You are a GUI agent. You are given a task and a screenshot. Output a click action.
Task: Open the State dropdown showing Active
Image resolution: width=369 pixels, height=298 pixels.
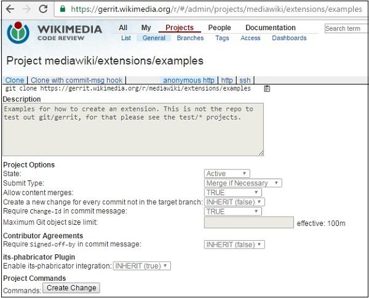pyautogui.click(x=227, y=174)
